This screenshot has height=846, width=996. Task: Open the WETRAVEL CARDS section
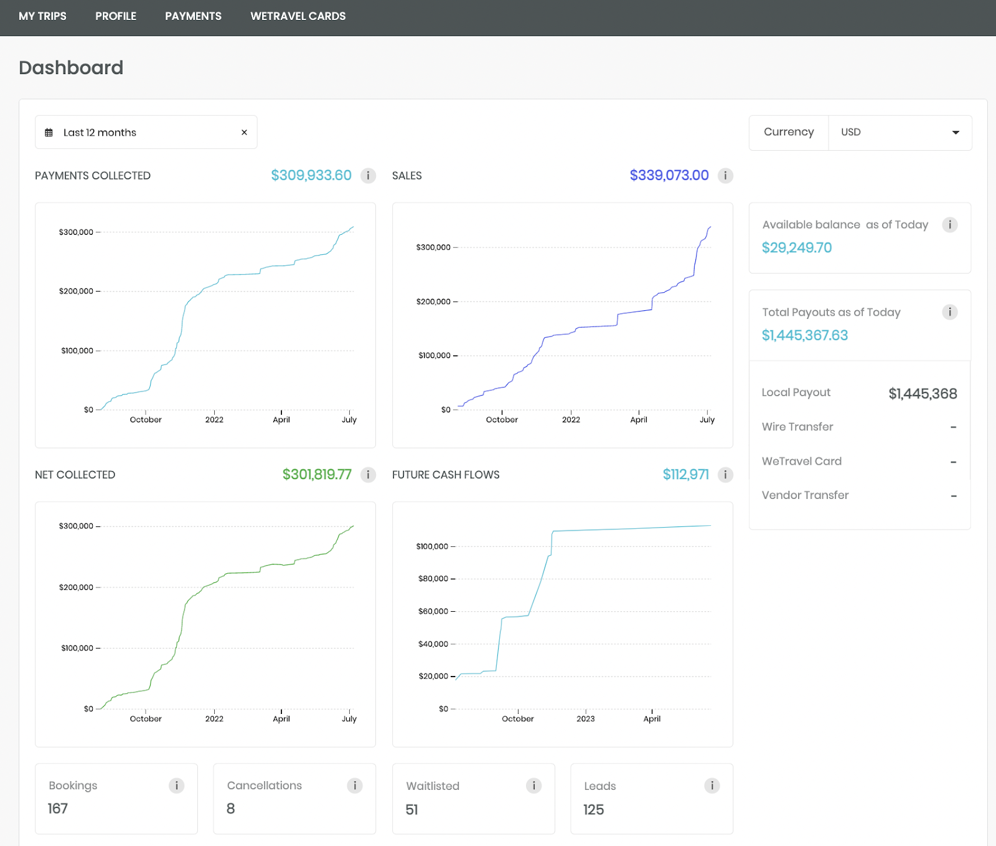(297, 16)
